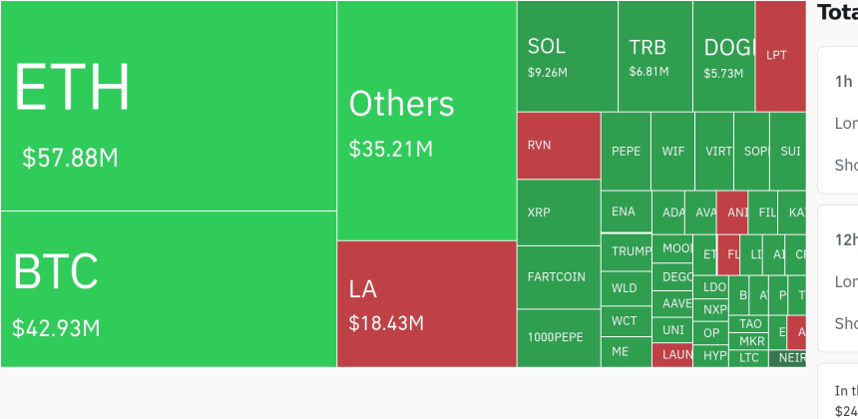The image size is (858, 419).
Task: Click the TRB $6.81M tile
Action: point(655,56)
